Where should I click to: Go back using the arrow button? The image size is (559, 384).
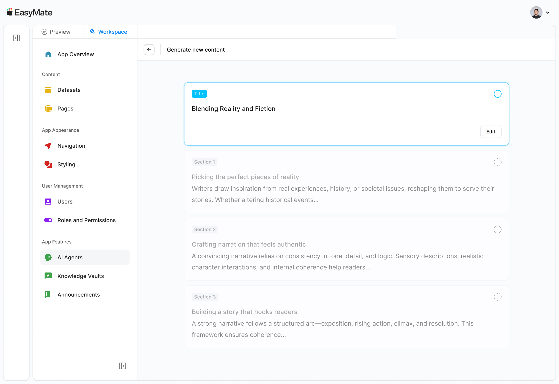pyautogui.click(x=149, y=50)
